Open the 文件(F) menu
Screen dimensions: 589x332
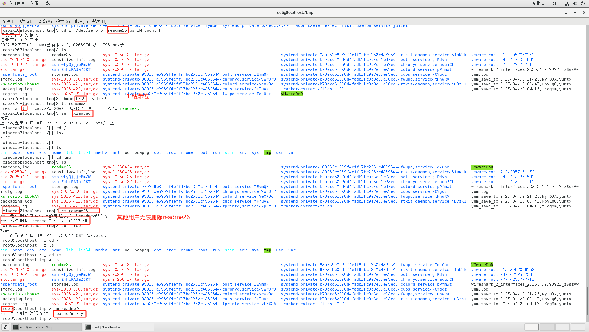coord(9,21)
